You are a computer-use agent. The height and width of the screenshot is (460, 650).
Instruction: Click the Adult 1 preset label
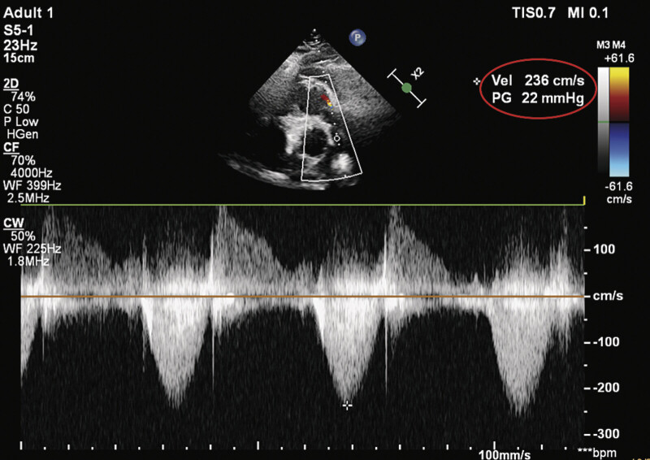coord(28,13)
